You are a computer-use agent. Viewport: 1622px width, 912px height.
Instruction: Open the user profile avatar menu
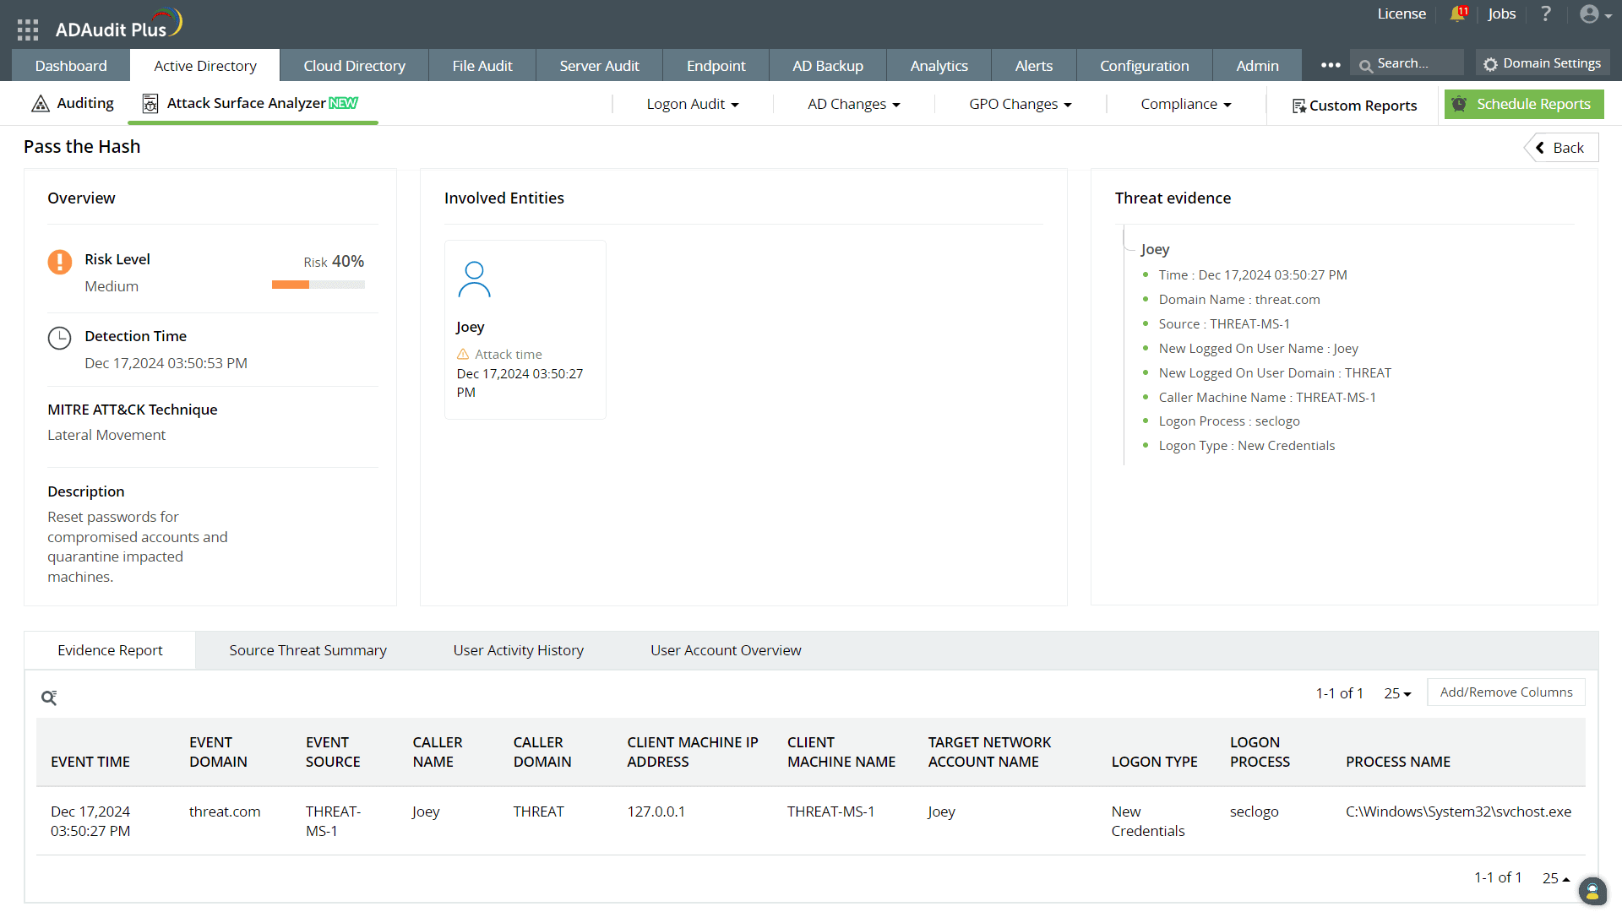pos(1594,14)
